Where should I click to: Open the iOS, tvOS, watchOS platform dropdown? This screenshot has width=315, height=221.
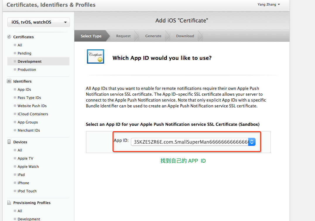[39, 22]
